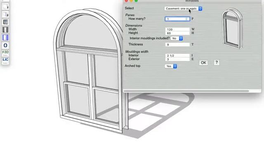264x148 pixels.
Task: Click the 'Panes' heading text
Action: tap(130, 15)
